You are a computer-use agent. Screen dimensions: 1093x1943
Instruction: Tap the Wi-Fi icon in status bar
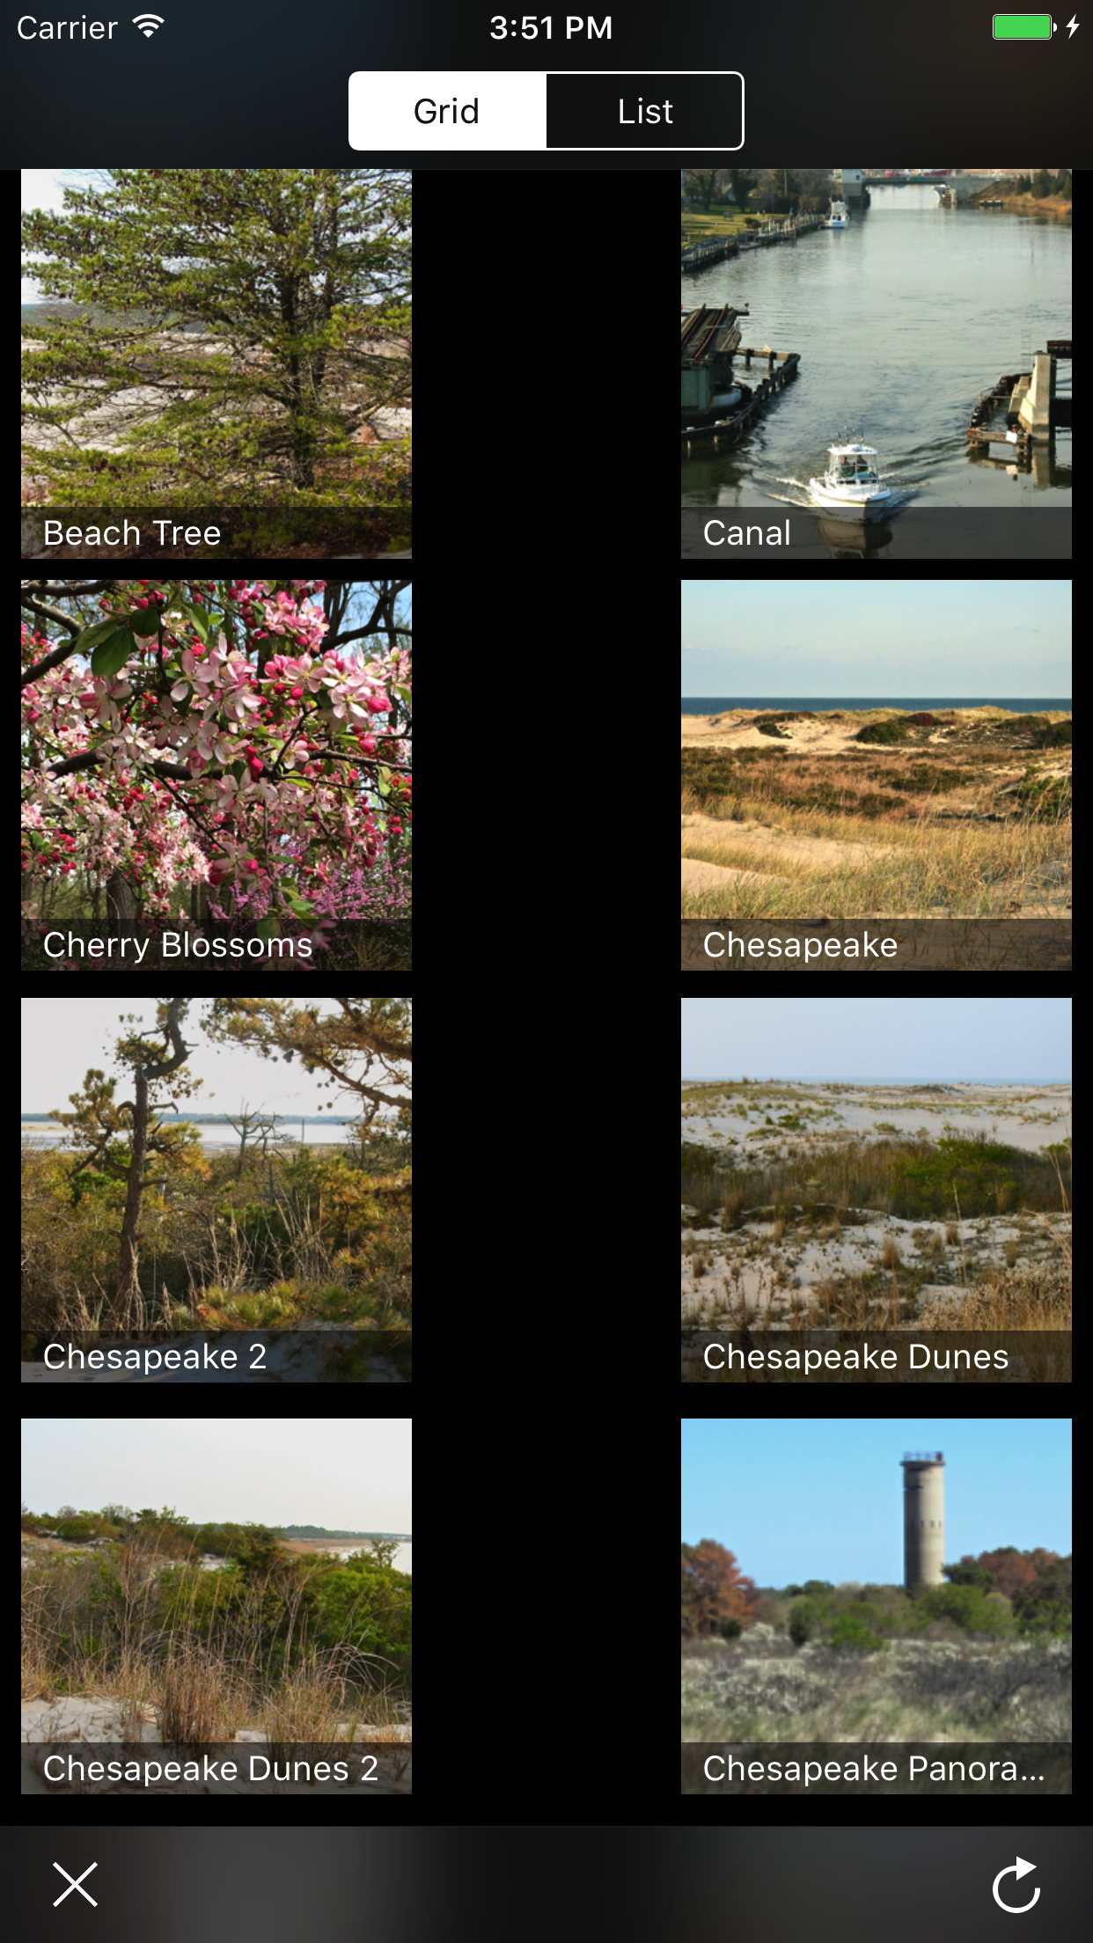149,27
